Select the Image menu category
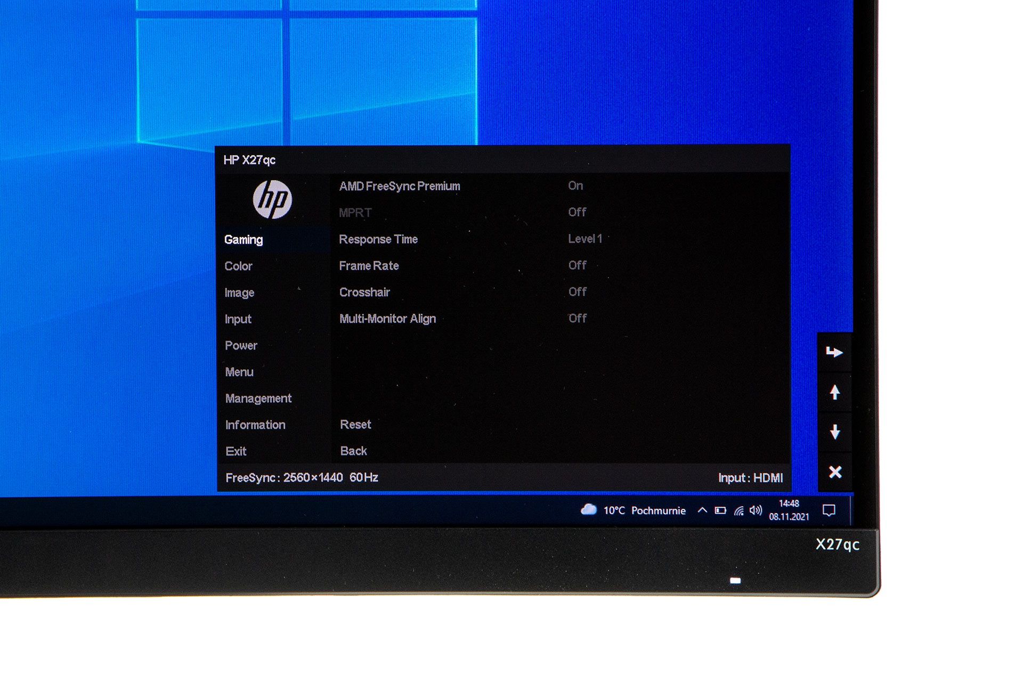The height and width of the screenshot is (682, 1023). tap(239, 293)
